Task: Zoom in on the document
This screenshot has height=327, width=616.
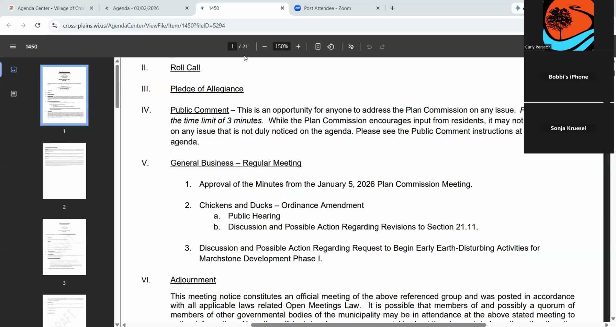Action: pos(298,46)
